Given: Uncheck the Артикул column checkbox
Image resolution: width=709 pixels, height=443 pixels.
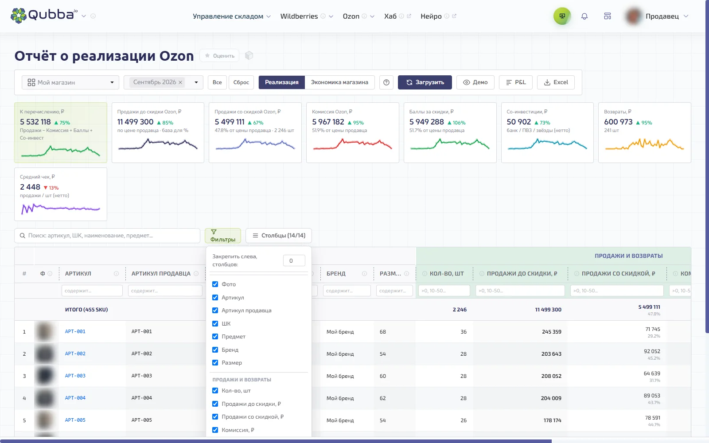Looking at the screenshot, I should (x=215, y=298).
